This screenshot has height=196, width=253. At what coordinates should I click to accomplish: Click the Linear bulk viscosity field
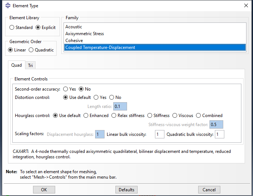(x=159, y=134)
